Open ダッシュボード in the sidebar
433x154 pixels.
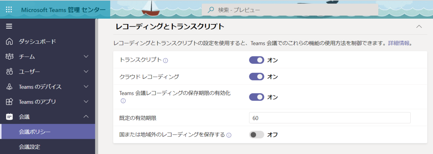[x=48, y=41]
